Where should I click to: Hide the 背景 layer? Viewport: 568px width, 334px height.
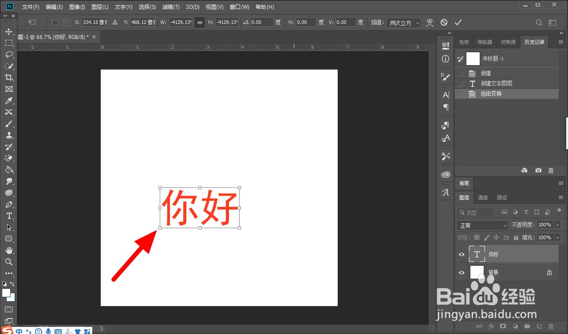[x=461, y=272]
